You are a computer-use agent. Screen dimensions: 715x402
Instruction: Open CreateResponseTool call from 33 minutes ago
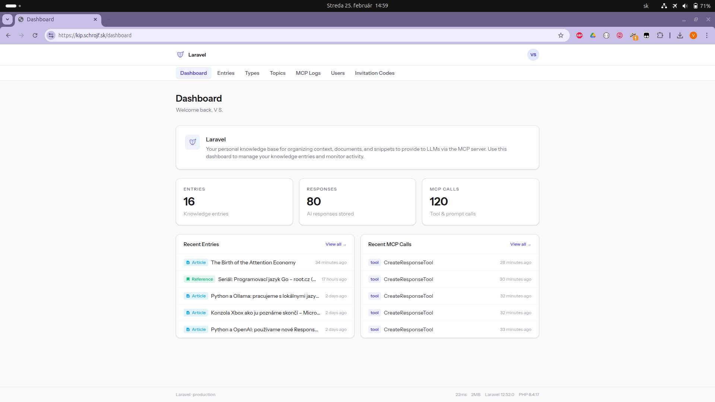pyautogui.click(x=449, y=329)
